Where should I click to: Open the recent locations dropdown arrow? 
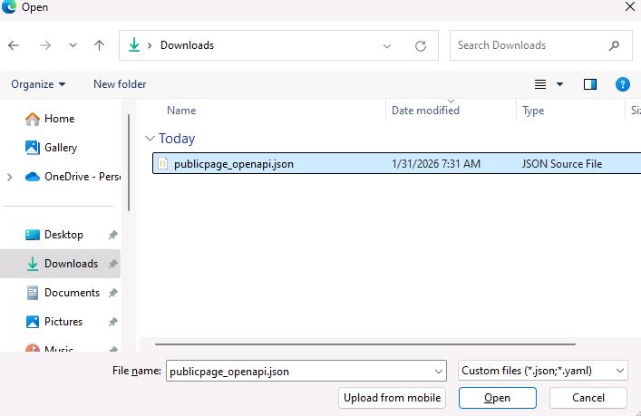73,45
